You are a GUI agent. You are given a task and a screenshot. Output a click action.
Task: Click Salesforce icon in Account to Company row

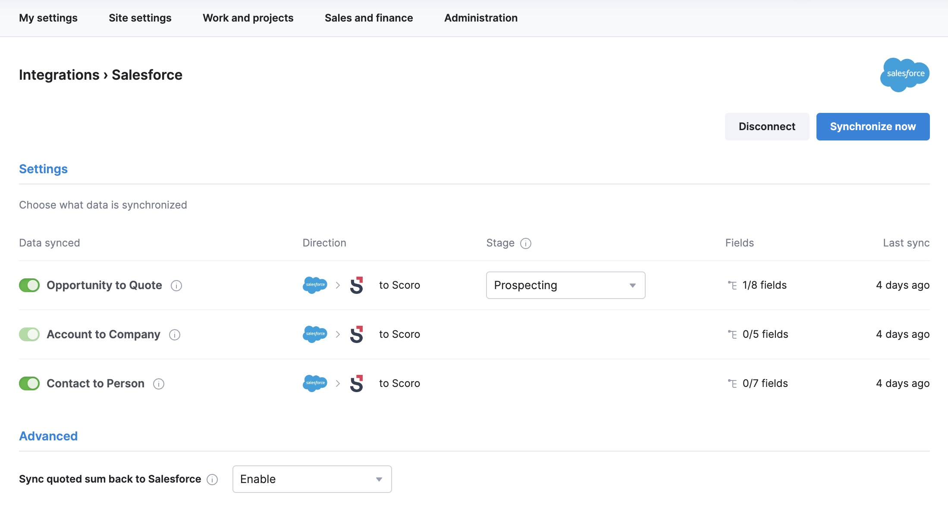tap(315, 334)
